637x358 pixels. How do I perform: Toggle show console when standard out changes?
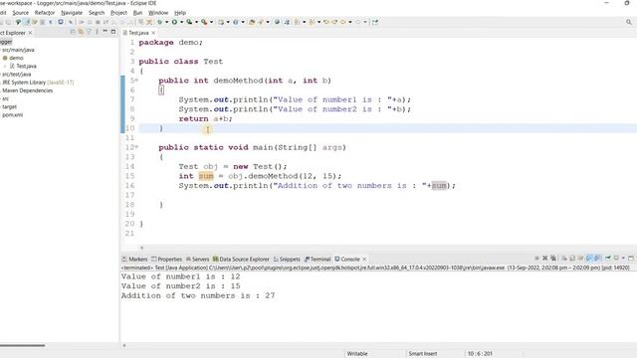[x=589, y=259]
